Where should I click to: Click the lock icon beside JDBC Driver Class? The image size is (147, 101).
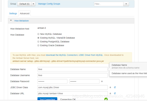(x=110, y=87)
